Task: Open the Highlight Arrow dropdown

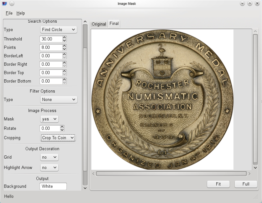Action: pyautogui.click(x=49, y=168)
